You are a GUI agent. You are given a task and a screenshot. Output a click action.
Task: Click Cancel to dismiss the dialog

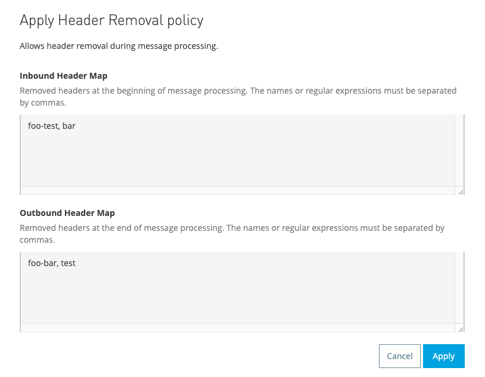(x=399, y=356)
